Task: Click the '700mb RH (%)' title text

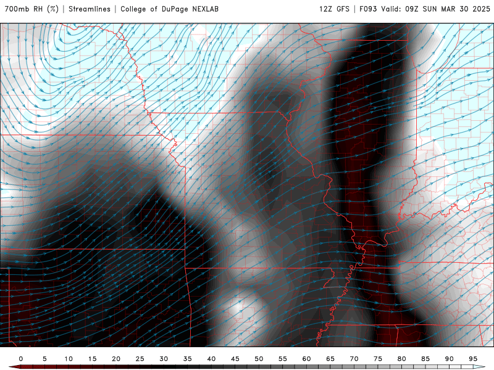Action: click(x=31, y=9)
